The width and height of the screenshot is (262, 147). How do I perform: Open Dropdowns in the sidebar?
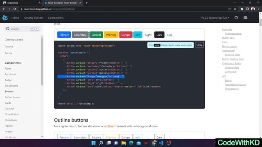point(11,120)
